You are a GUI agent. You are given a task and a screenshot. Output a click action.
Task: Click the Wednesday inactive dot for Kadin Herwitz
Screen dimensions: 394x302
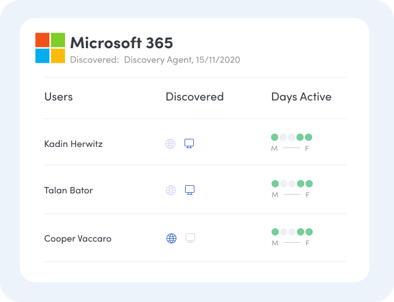pos(291,137)
